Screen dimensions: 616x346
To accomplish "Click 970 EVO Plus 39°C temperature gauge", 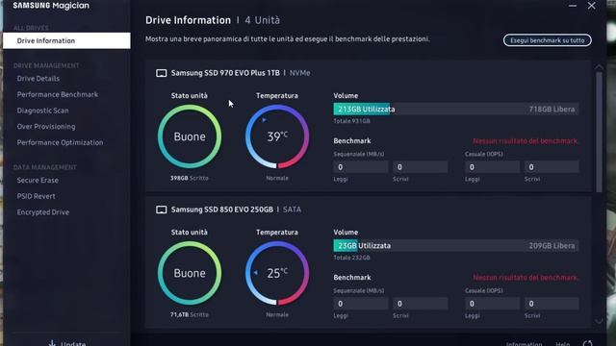I will coord(277,136).
